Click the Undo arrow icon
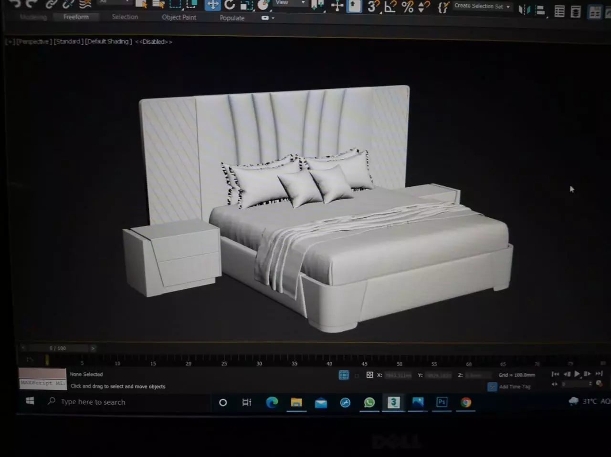The height and width of the screenshot is (457, 611). (14, 4)
